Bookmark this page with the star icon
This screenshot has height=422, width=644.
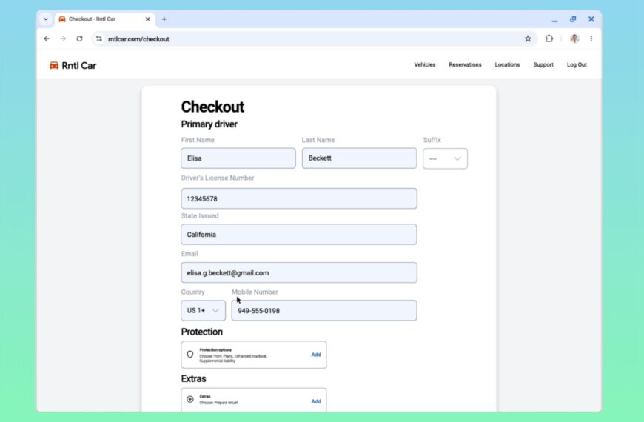tap(528, 38)
